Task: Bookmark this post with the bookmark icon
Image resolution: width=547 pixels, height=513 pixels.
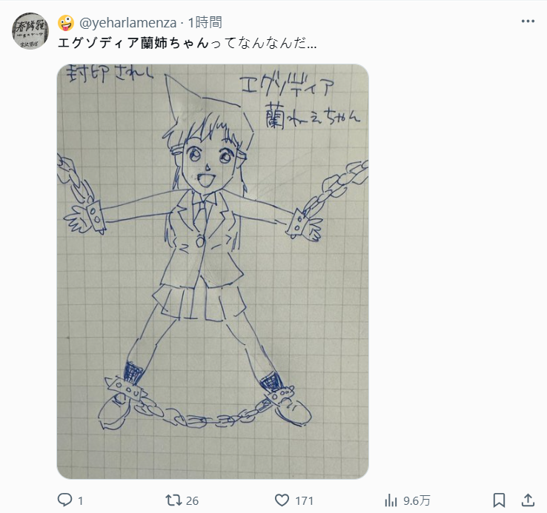Action: [x=500, y=500]
